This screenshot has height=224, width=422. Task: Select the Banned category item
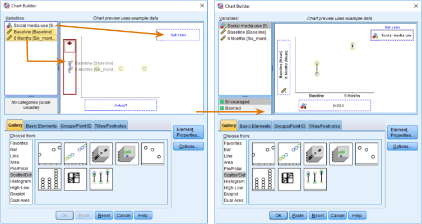point(238,109)
